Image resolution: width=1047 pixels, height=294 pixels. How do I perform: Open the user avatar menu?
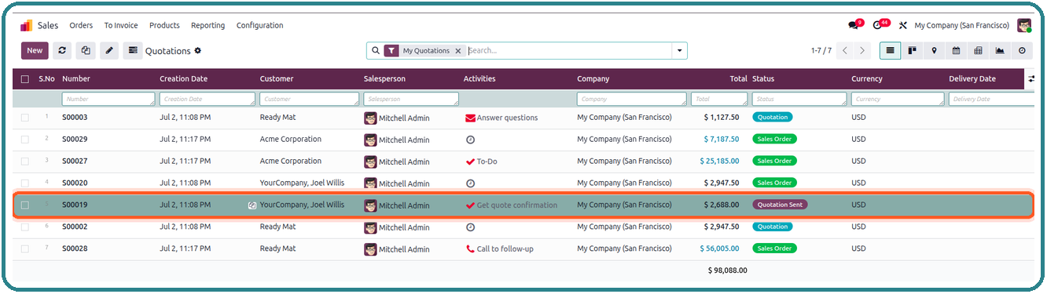1024,25
